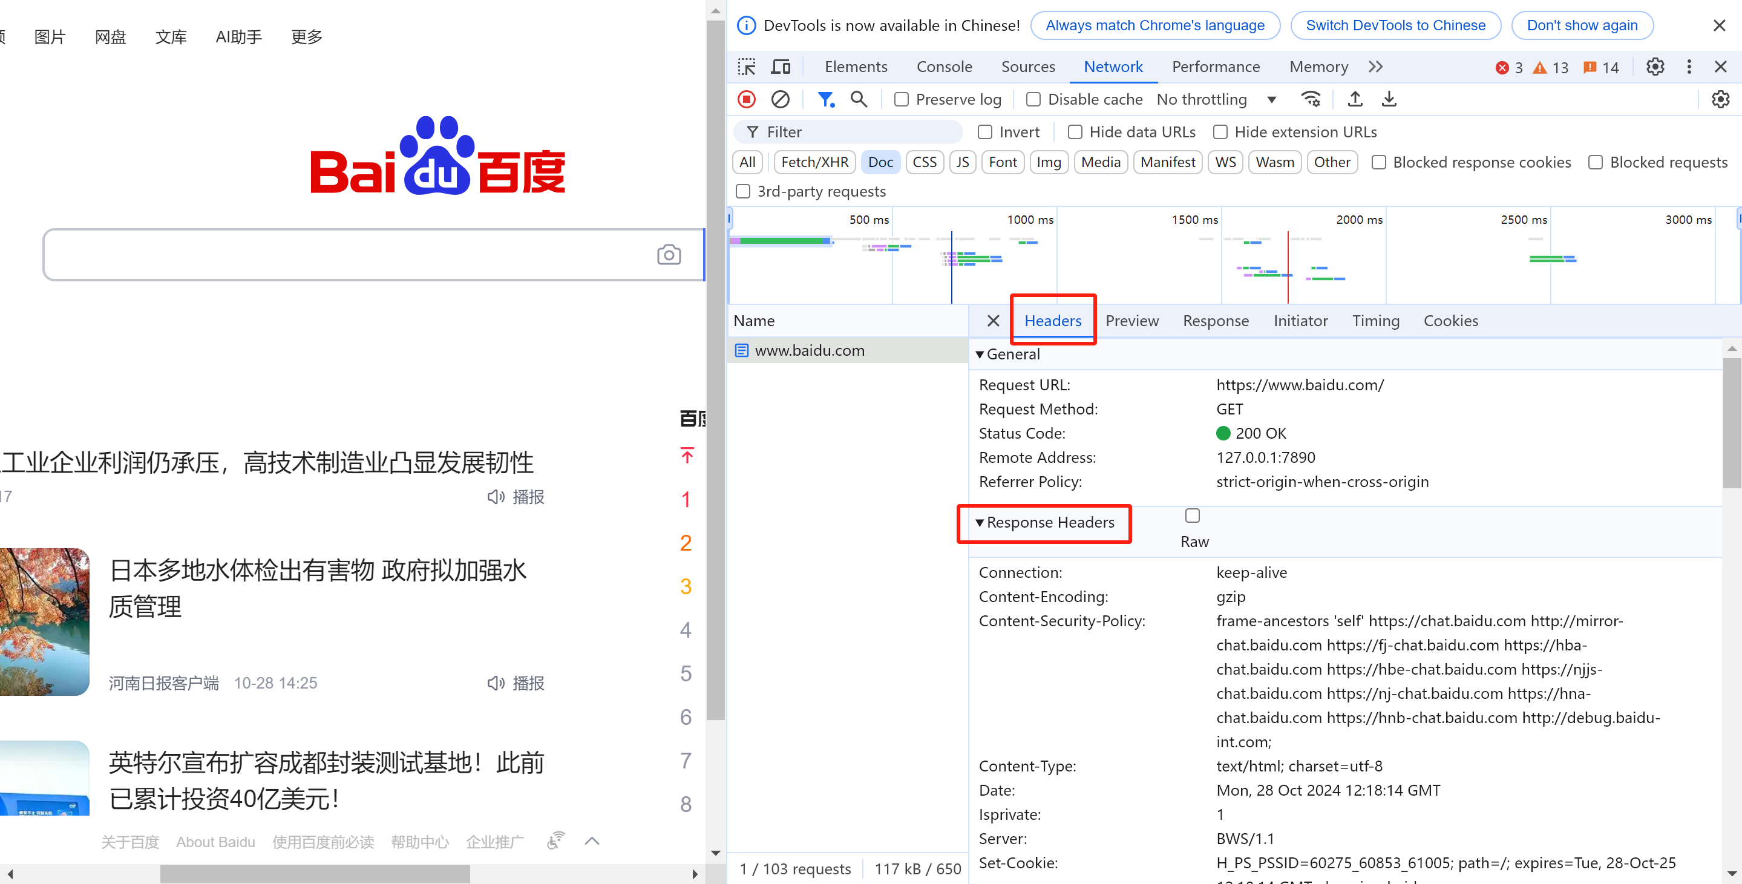Screen dimensions: 1742x884
Task: Click Always match Chrome's language button
Action: click(x=1154, y=25)
